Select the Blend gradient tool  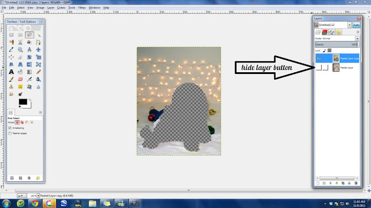[30, 72]
